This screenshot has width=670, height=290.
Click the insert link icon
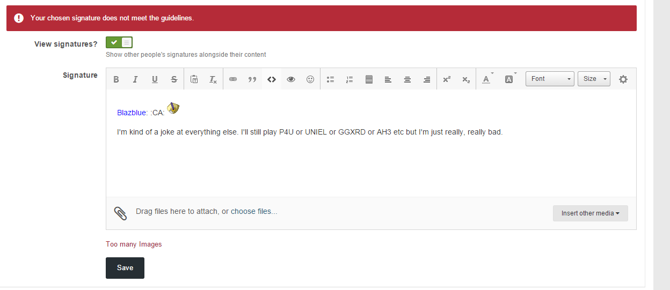point(233,79)
